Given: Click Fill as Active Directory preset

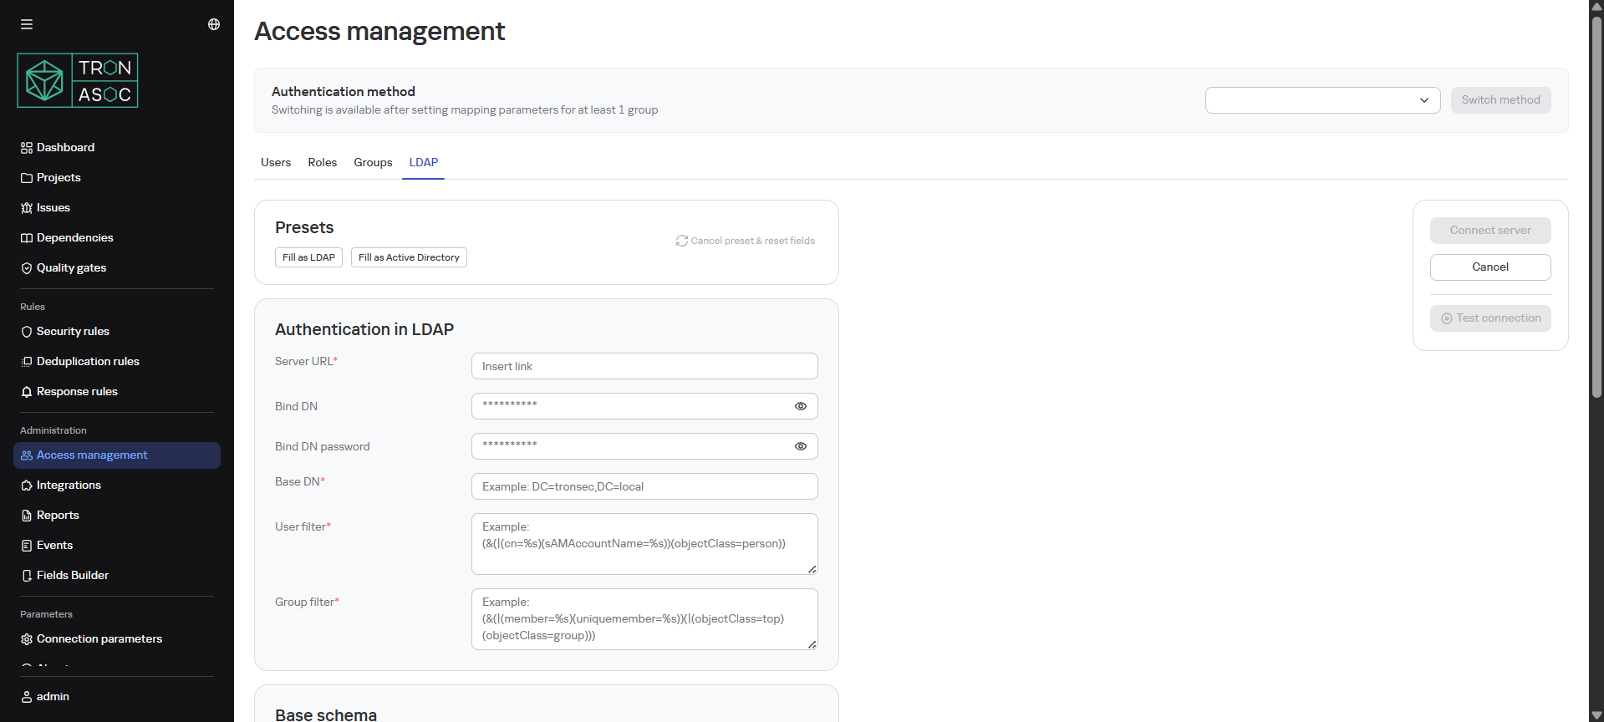Looking at the screenshot, I should point(409,257).
